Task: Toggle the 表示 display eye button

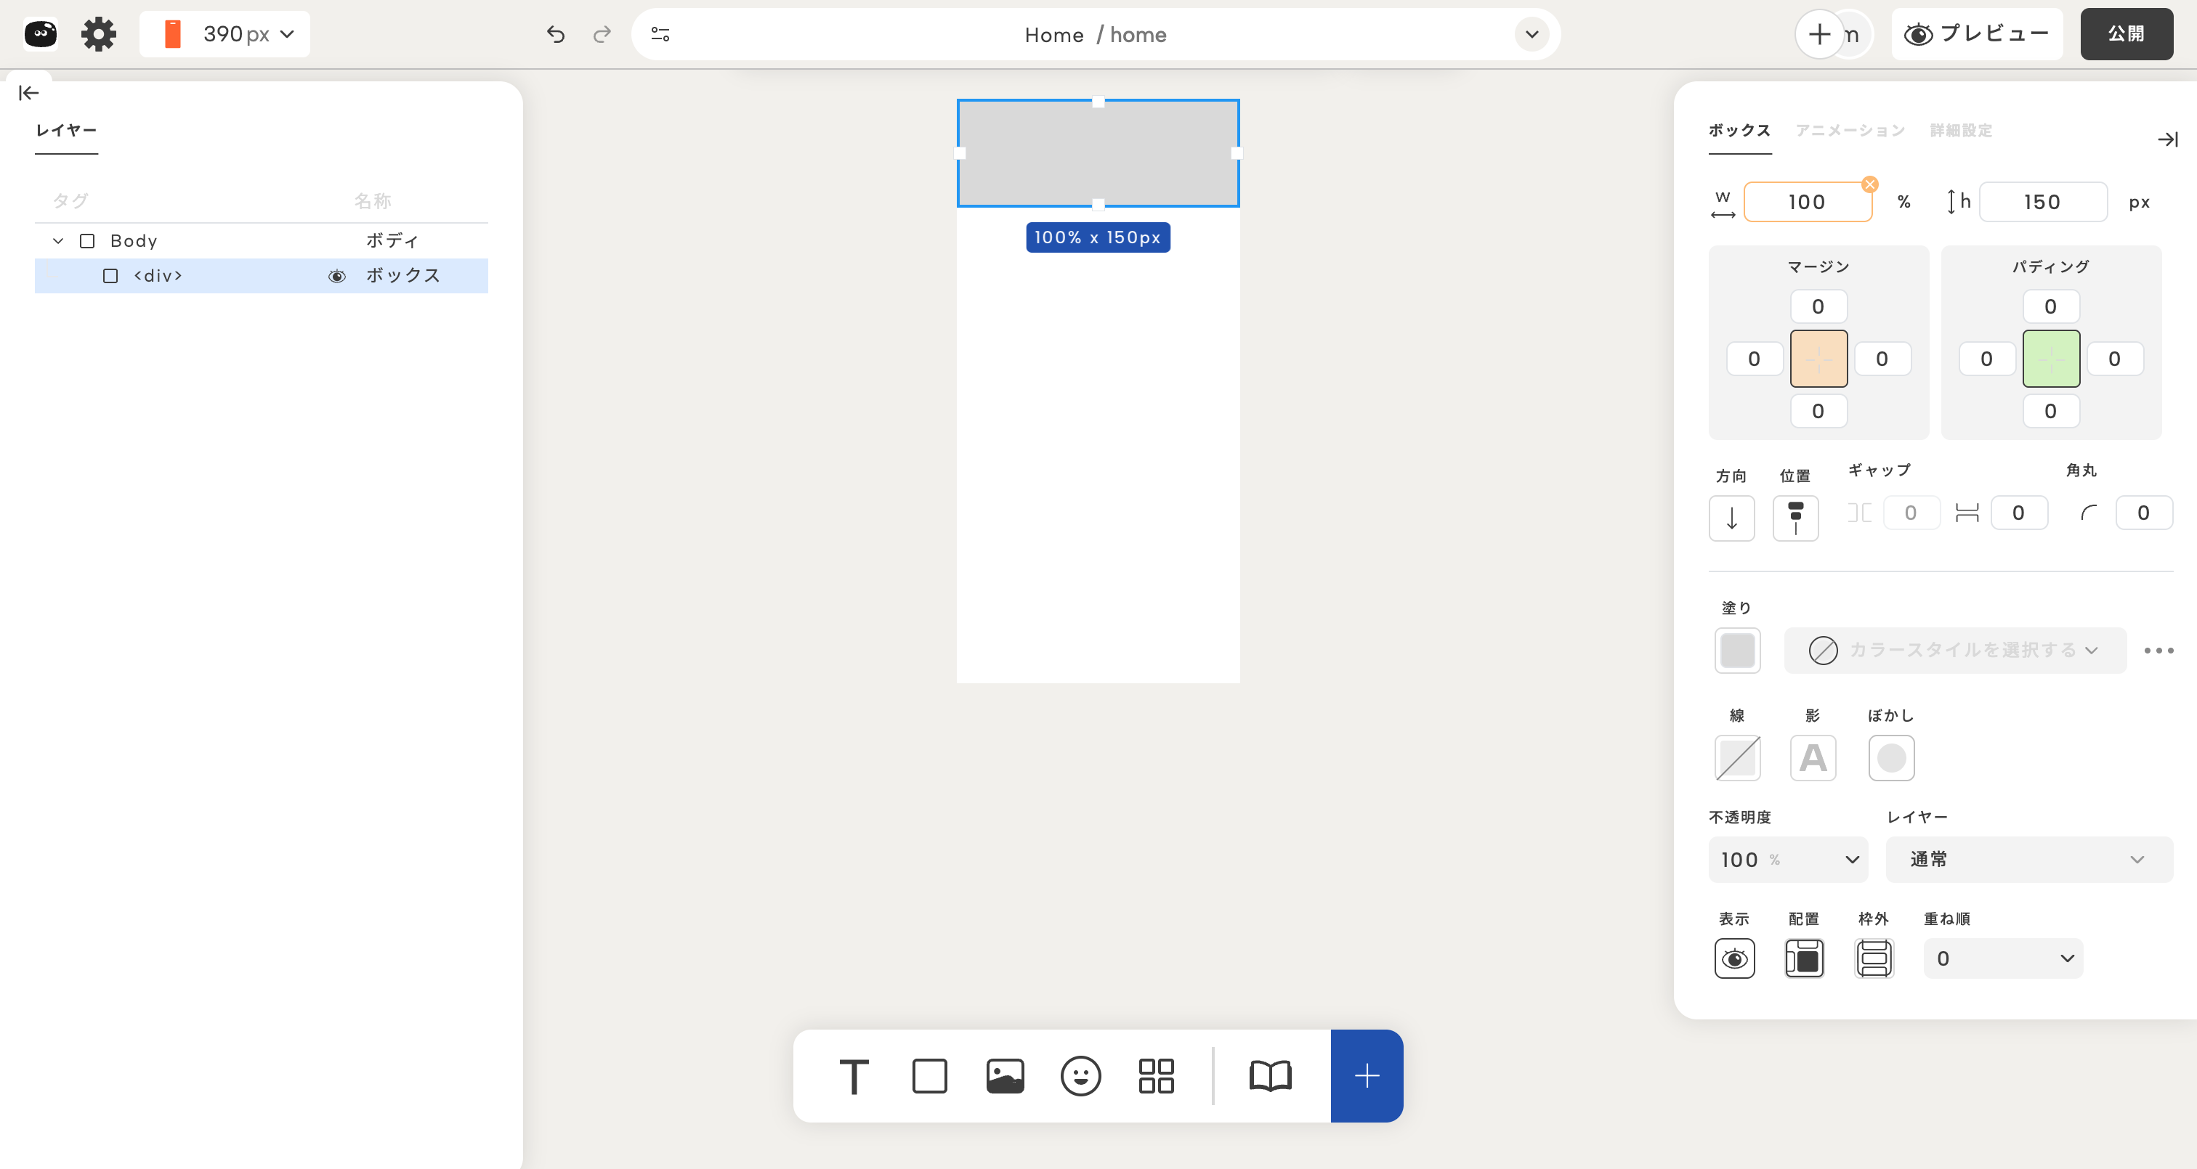Action: point(1734,958)
